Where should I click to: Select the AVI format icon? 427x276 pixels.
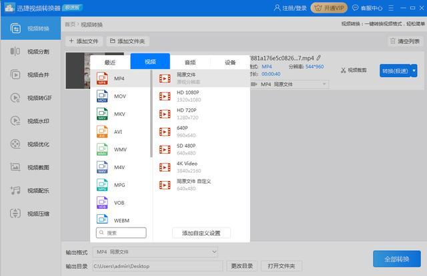click(102, 132)
